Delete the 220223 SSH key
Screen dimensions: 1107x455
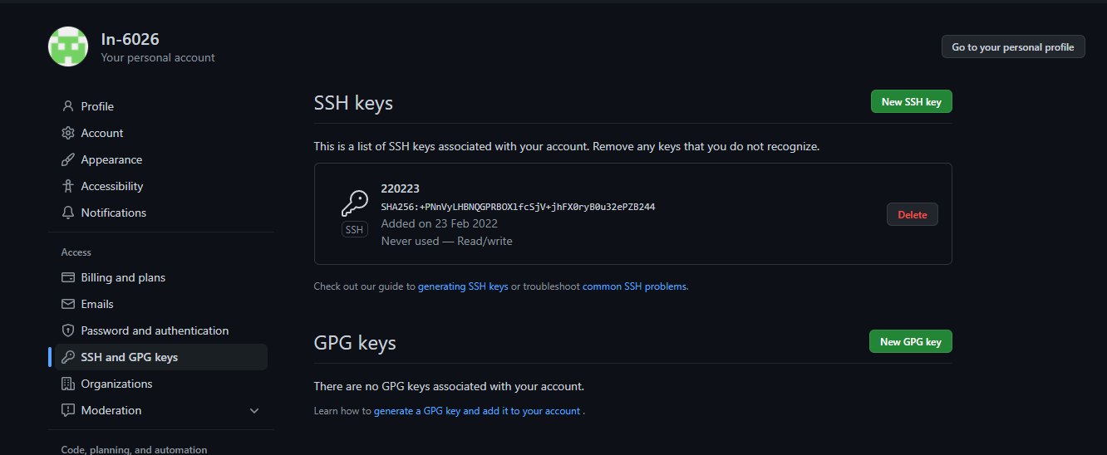(912, 214)
